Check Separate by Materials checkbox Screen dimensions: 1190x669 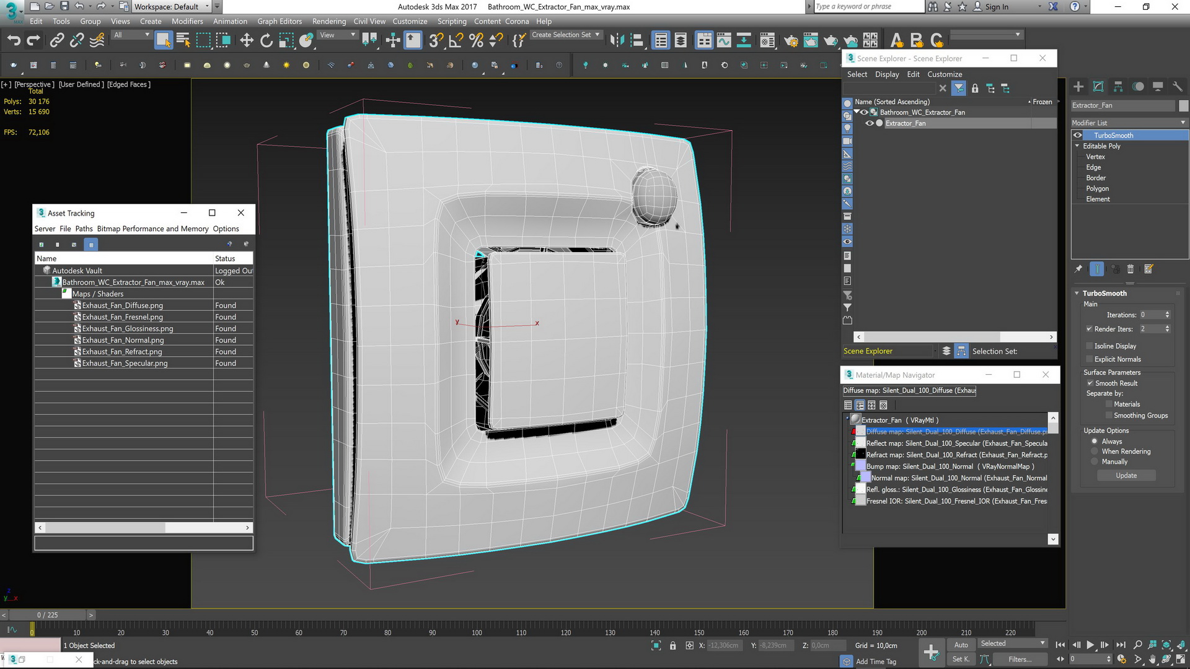[1109, 404]
